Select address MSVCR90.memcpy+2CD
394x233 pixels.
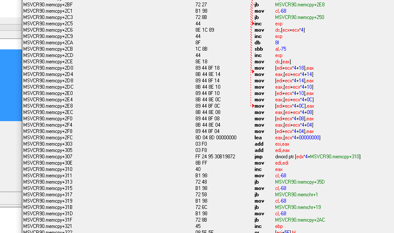tap(48, 55)
